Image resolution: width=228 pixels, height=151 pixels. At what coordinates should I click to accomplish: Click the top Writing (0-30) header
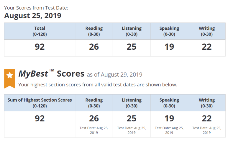pos(207,31)
